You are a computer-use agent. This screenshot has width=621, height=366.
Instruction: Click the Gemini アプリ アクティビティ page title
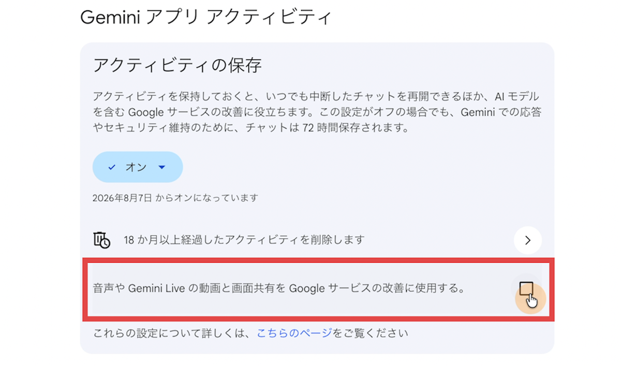[205, 17]
